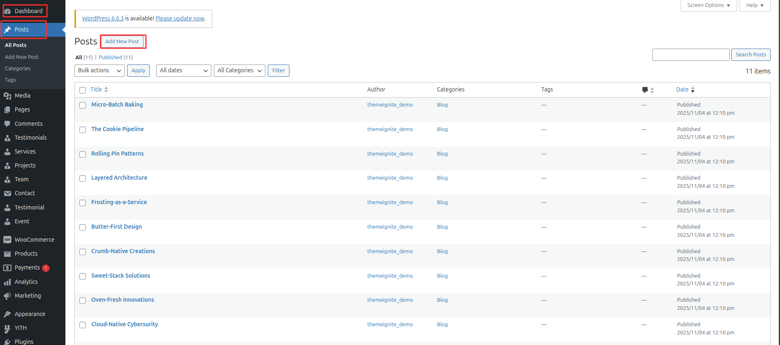
Task: Open the All Categories dropdown
Action: point(239,71)
